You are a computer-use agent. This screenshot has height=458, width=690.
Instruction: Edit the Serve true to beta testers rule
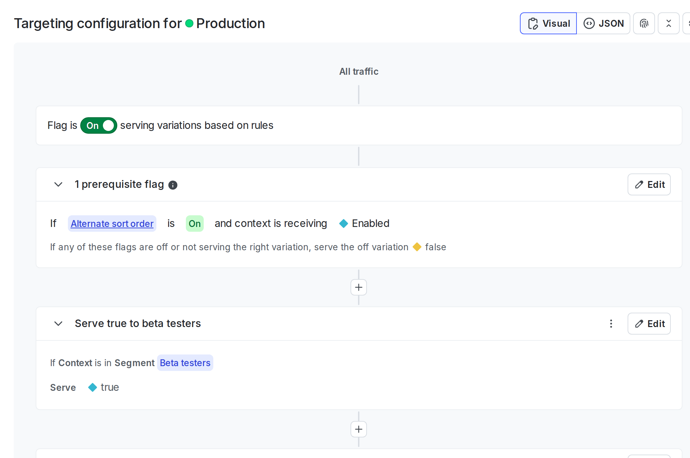point(649,324)
